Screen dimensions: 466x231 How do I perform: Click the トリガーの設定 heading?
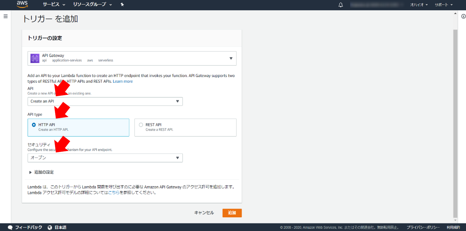tap(45, 38)
